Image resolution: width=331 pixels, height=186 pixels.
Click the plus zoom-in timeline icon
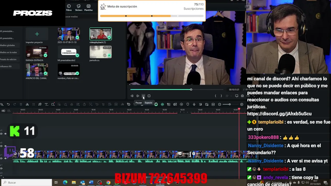(242, 104)
